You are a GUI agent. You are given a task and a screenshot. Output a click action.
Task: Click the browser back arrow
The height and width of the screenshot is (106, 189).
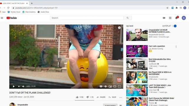coord(1,8)
